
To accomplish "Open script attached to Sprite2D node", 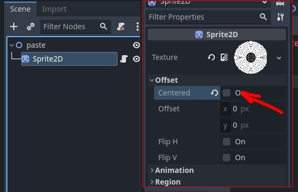I will coord(124,59).
